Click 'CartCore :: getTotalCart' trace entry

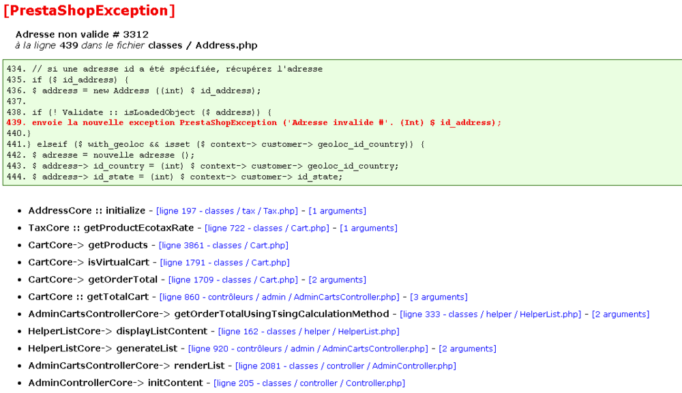pyautogui.click(x=89, y=297)
